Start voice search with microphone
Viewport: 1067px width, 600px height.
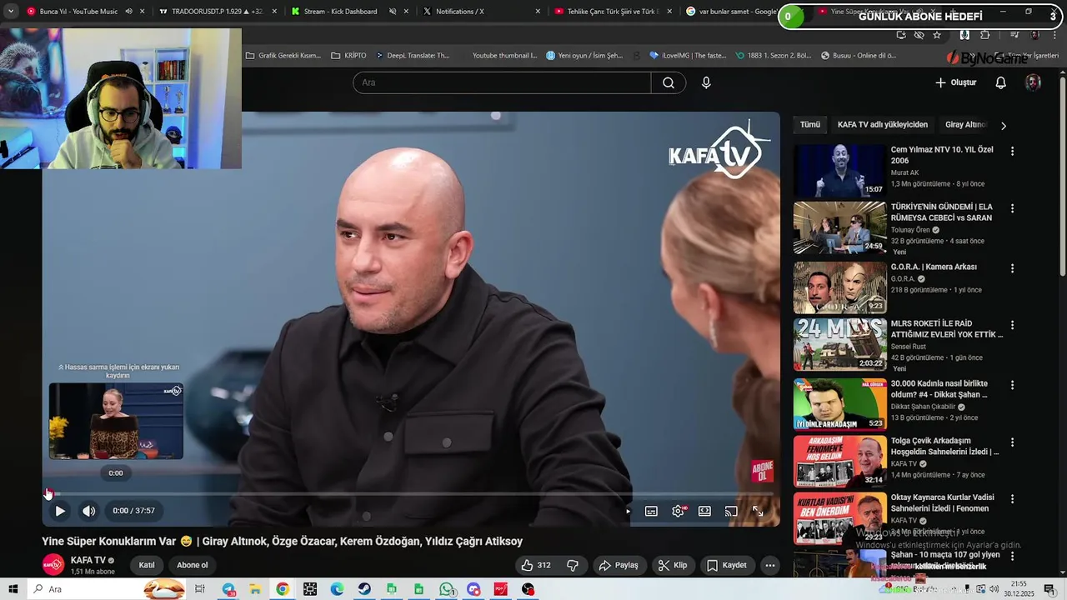pyautogui.click(x=706, y=82)
